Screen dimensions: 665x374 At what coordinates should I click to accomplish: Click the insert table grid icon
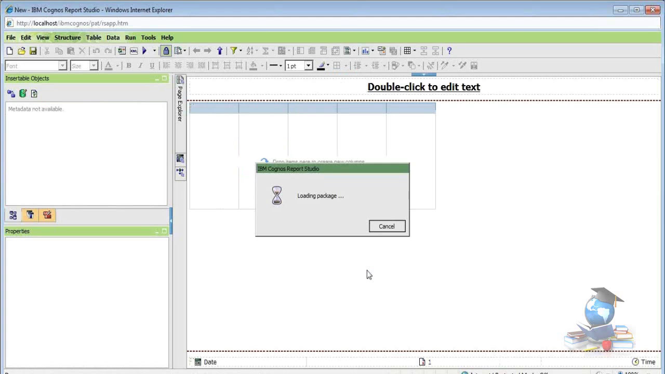tap(407, 51)
